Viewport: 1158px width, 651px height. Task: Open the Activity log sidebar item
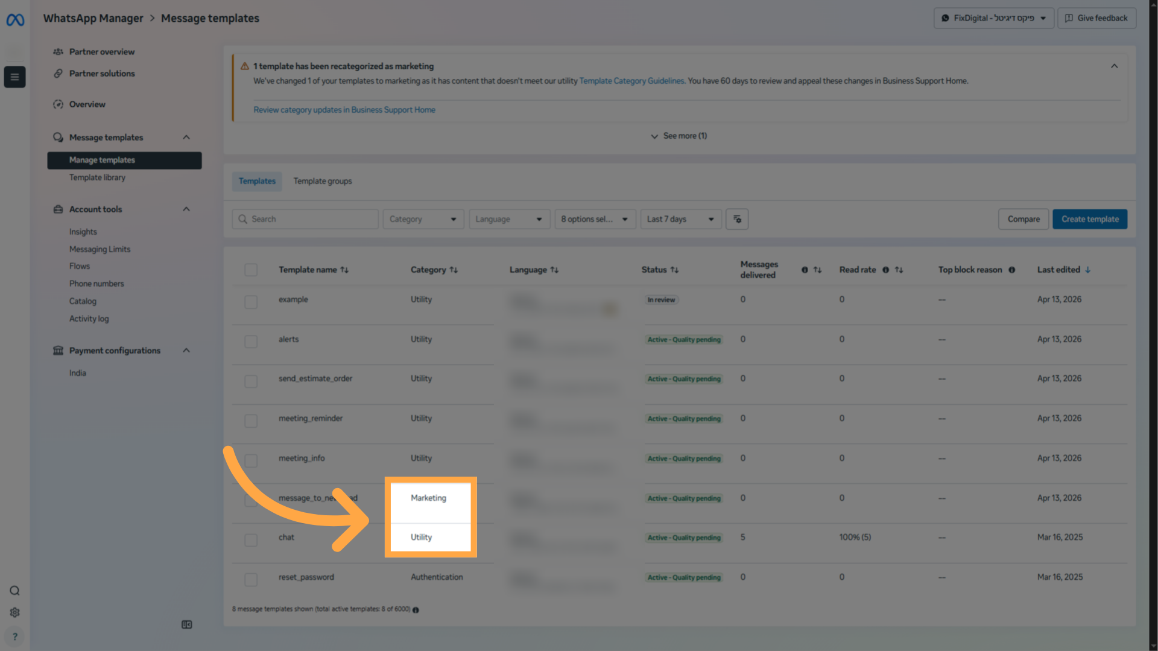[x=89, y=319]
